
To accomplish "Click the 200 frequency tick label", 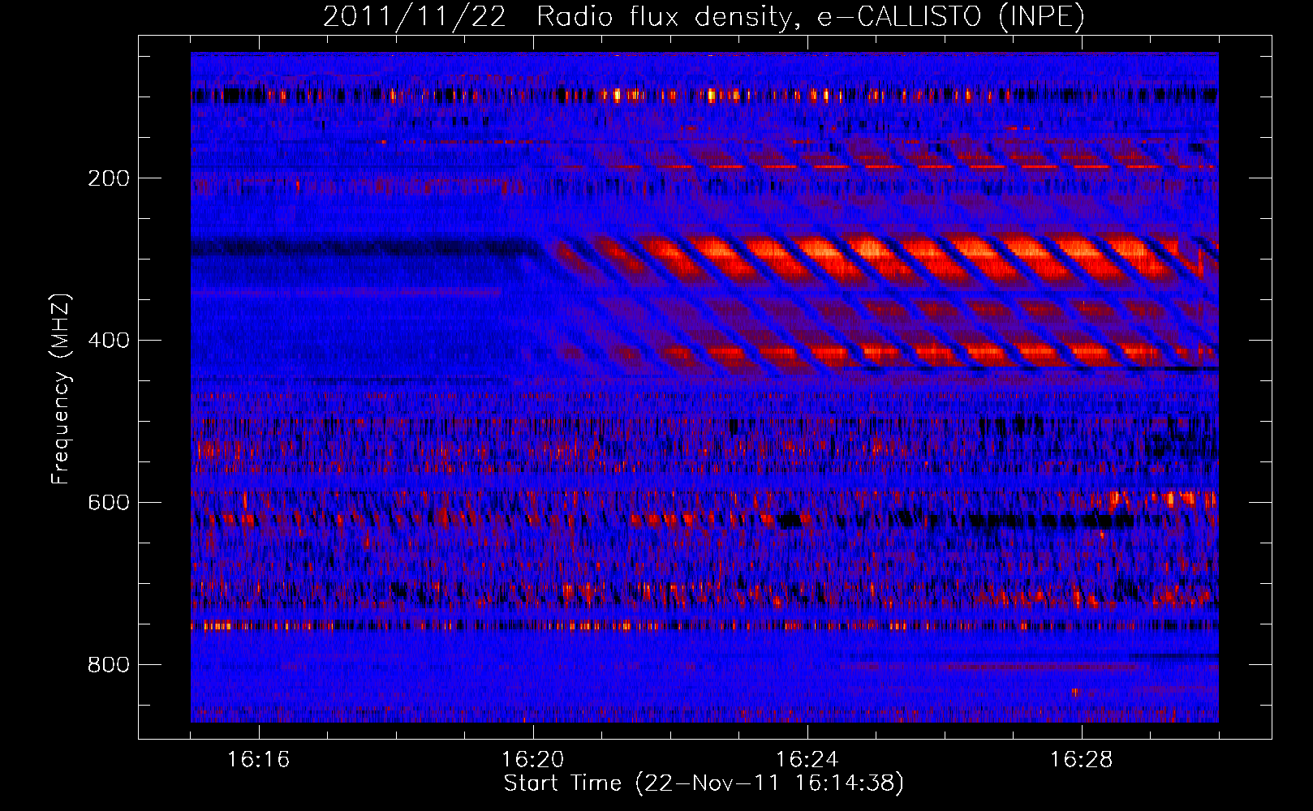I will click(x=109, y=178).
